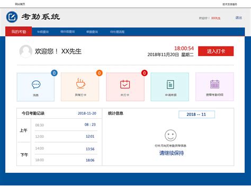Open the 消息 speech bubble icon

[x=36, y=85]
